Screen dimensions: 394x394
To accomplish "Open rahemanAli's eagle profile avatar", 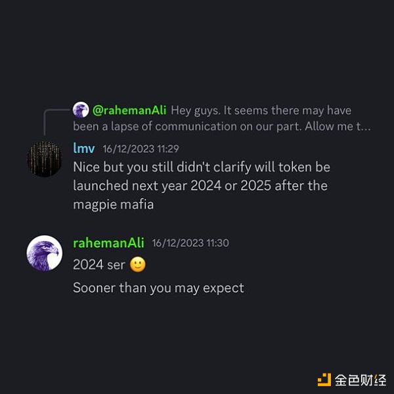I will 45,253.
